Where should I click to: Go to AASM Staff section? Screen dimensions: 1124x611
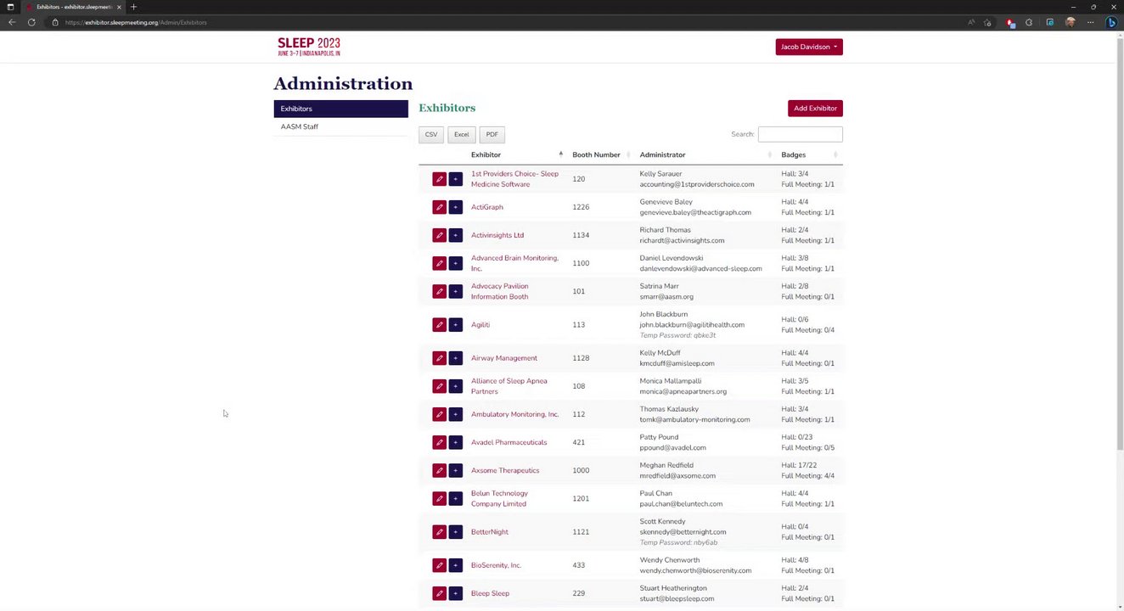tap(300, 126)
